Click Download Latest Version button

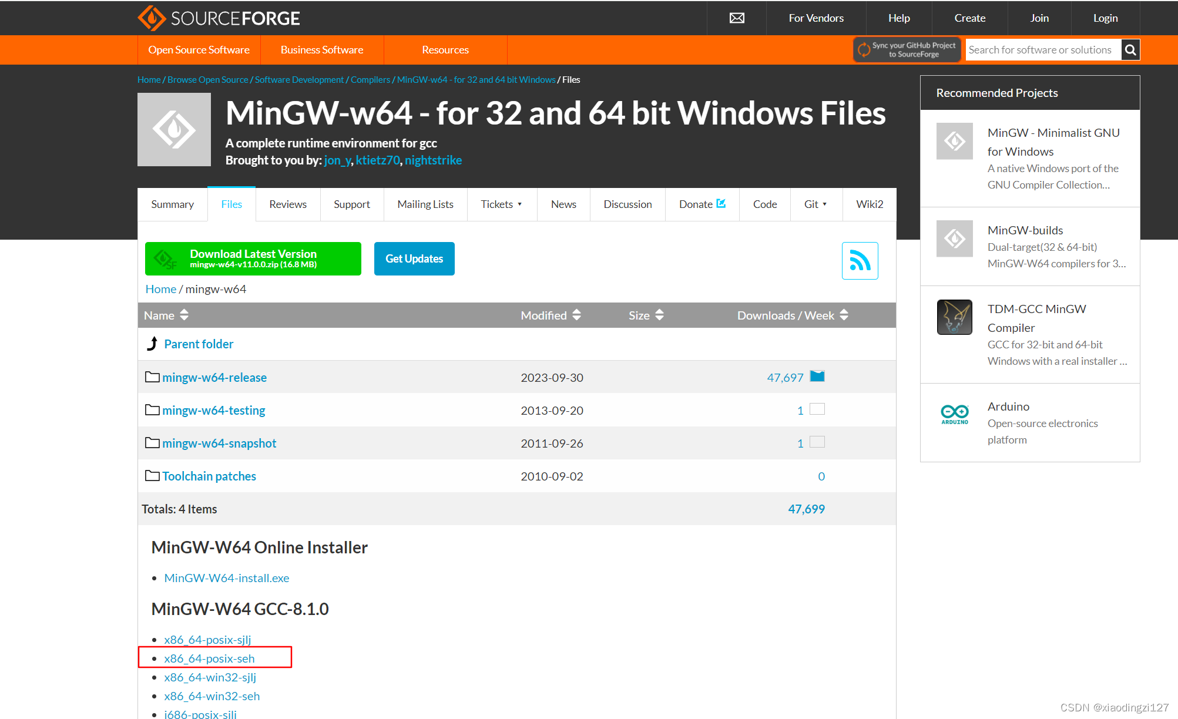[x=253, y=258]
